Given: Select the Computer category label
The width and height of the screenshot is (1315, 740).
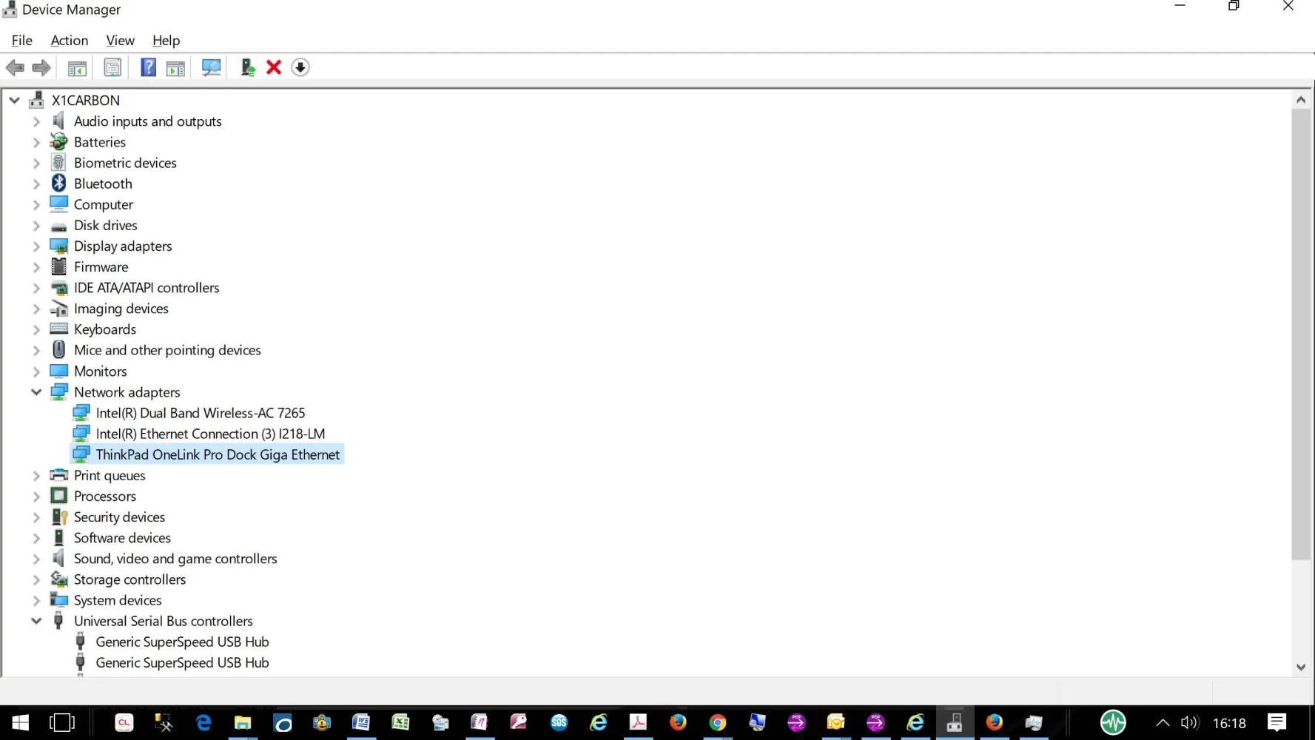Looking at the screenshot, I should (x=104, y=204).
